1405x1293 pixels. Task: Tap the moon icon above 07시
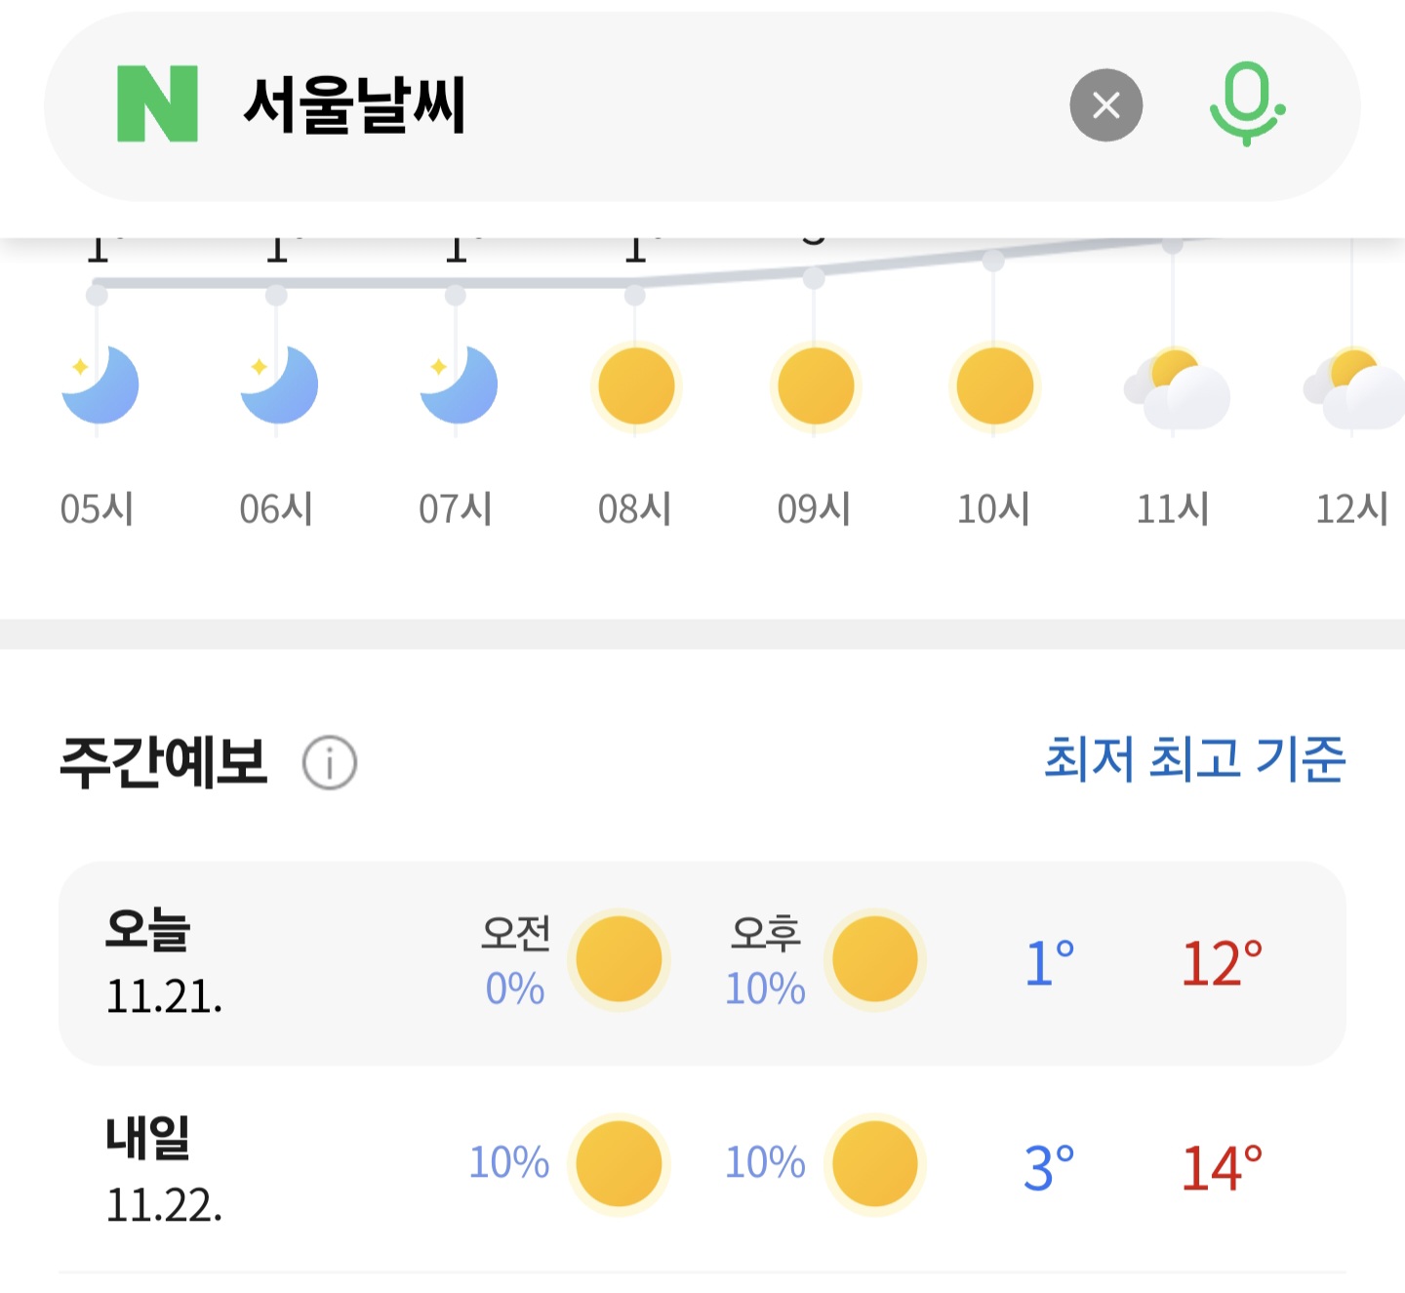(x=458, y=385)
